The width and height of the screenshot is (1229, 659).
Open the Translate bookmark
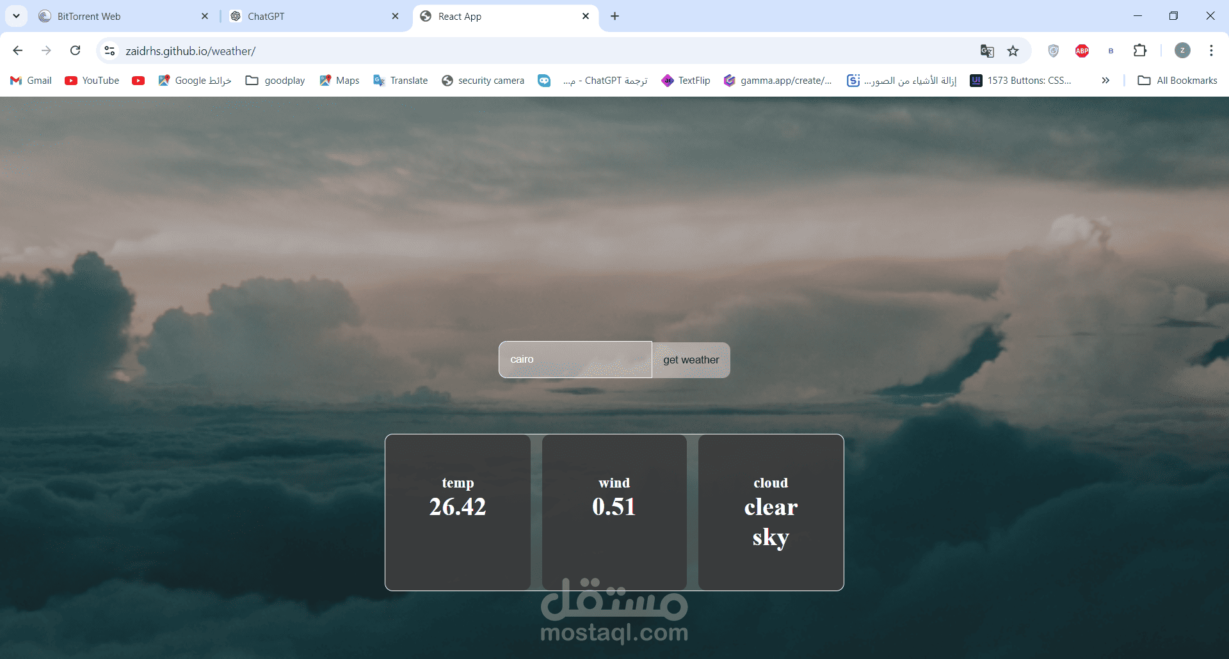point(401,80)
